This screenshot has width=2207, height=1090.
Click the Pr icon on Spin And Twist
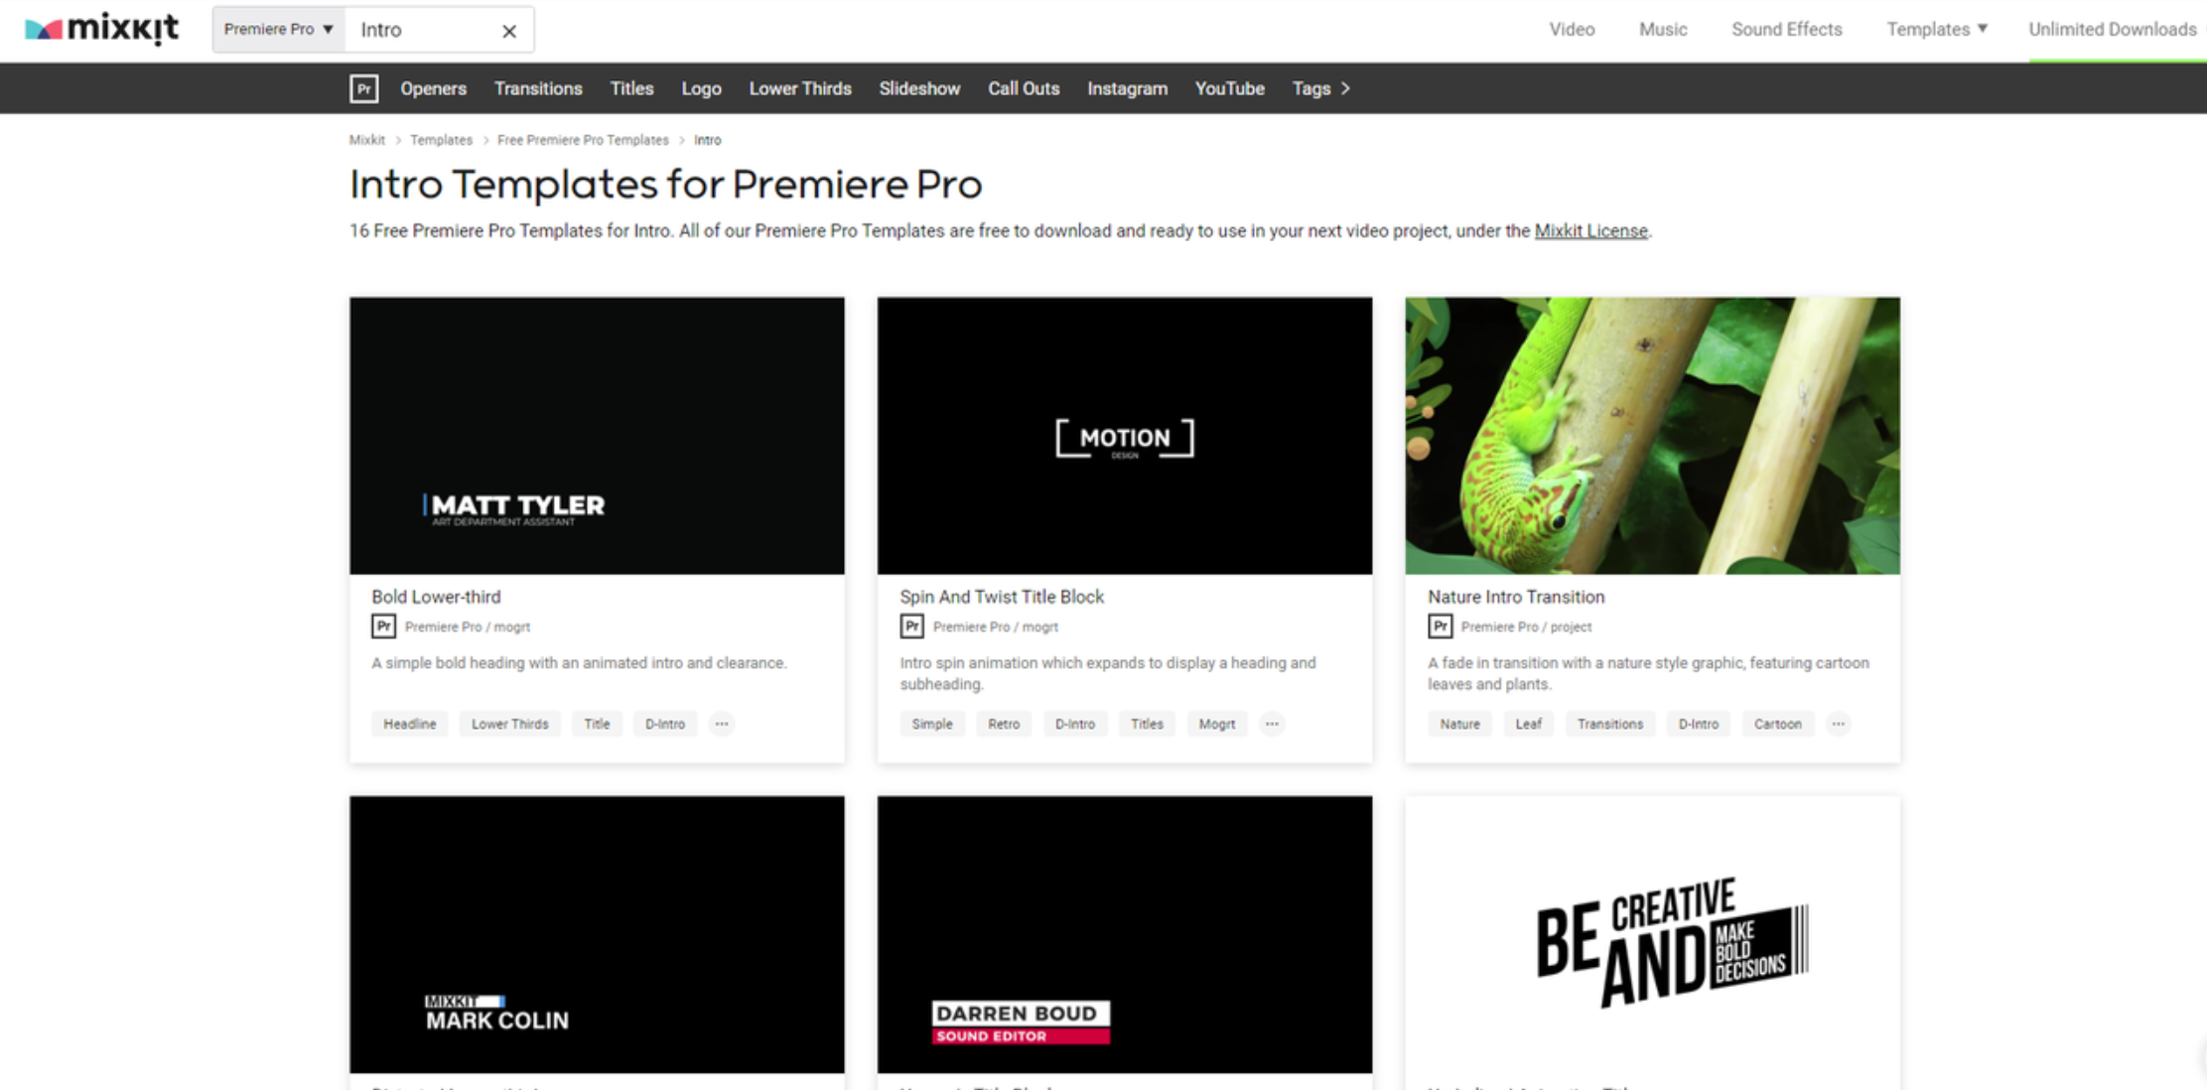coord(910,625)
